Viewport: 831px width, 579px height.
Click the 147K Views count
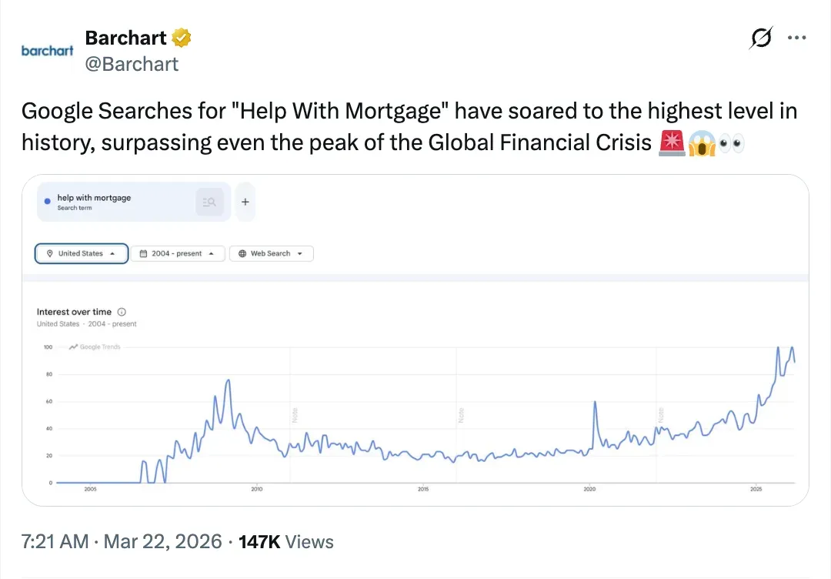[286, 541]
